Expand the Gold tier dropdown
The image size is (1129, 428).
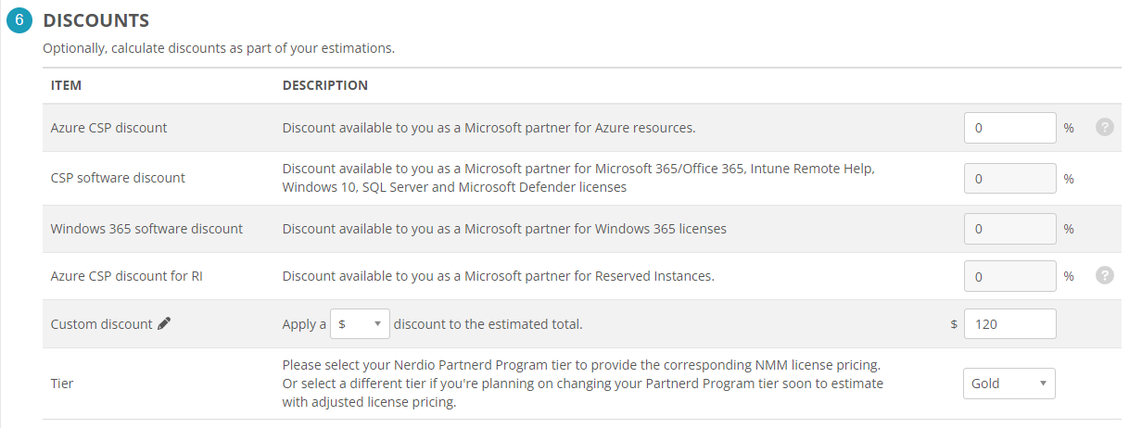click(x=1008, y=384)
